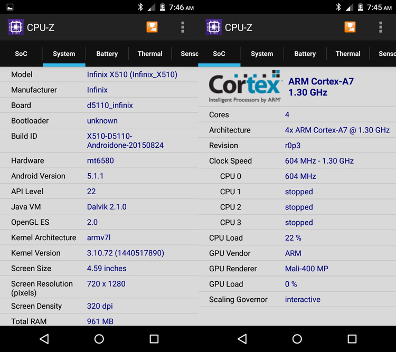Open the Thermal tab on right screen
Screen dimensions: 396x352
click(348, 53)
